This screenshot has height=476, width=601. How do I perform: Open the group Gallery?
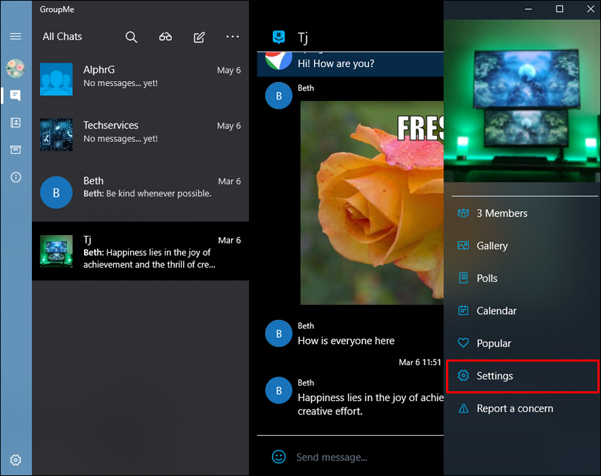523,246
